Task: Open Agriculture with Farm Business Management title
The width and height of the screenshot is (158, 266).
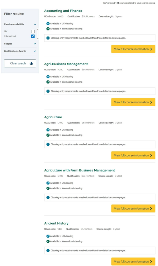Action: [79, 170]
